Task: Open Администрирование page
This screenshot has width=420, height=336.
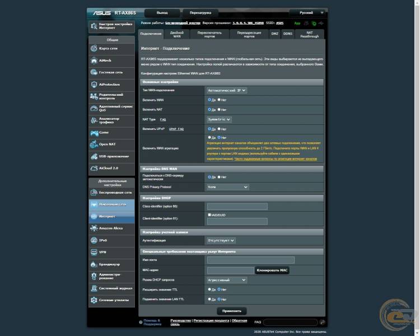Action: tap(111, 276)
